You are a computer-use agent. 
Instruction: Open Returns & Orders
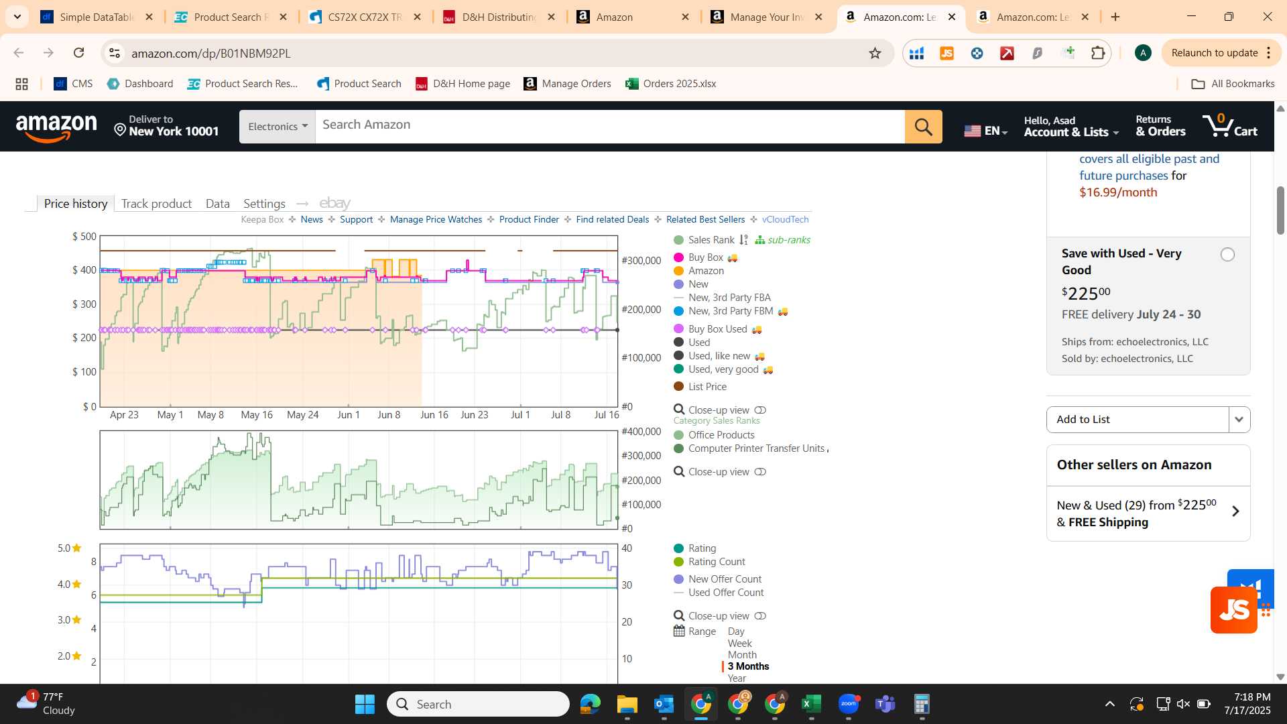click(x=1160, y=126)
